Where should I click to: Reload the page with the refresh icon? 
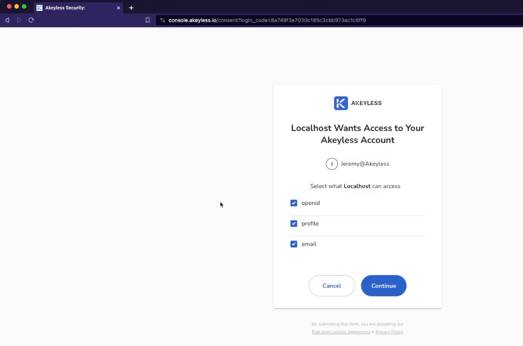point(31,20)
